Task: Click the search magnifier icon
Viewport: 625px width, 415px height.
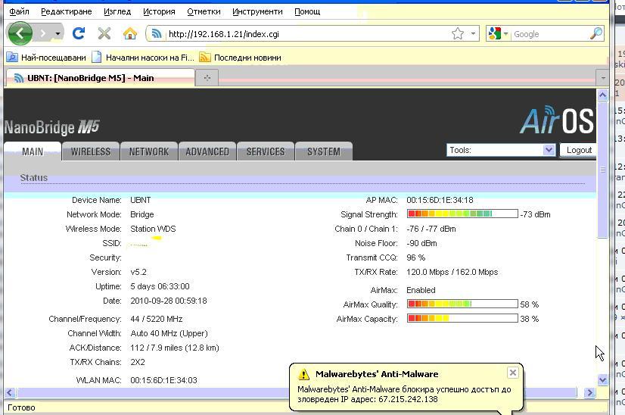Action: click(596, 33)
